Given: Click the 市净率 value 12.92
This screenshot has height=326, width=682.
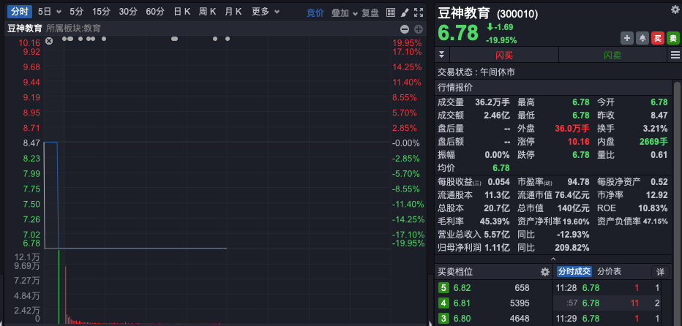Looking at the screenshot, I should [657, 194].
